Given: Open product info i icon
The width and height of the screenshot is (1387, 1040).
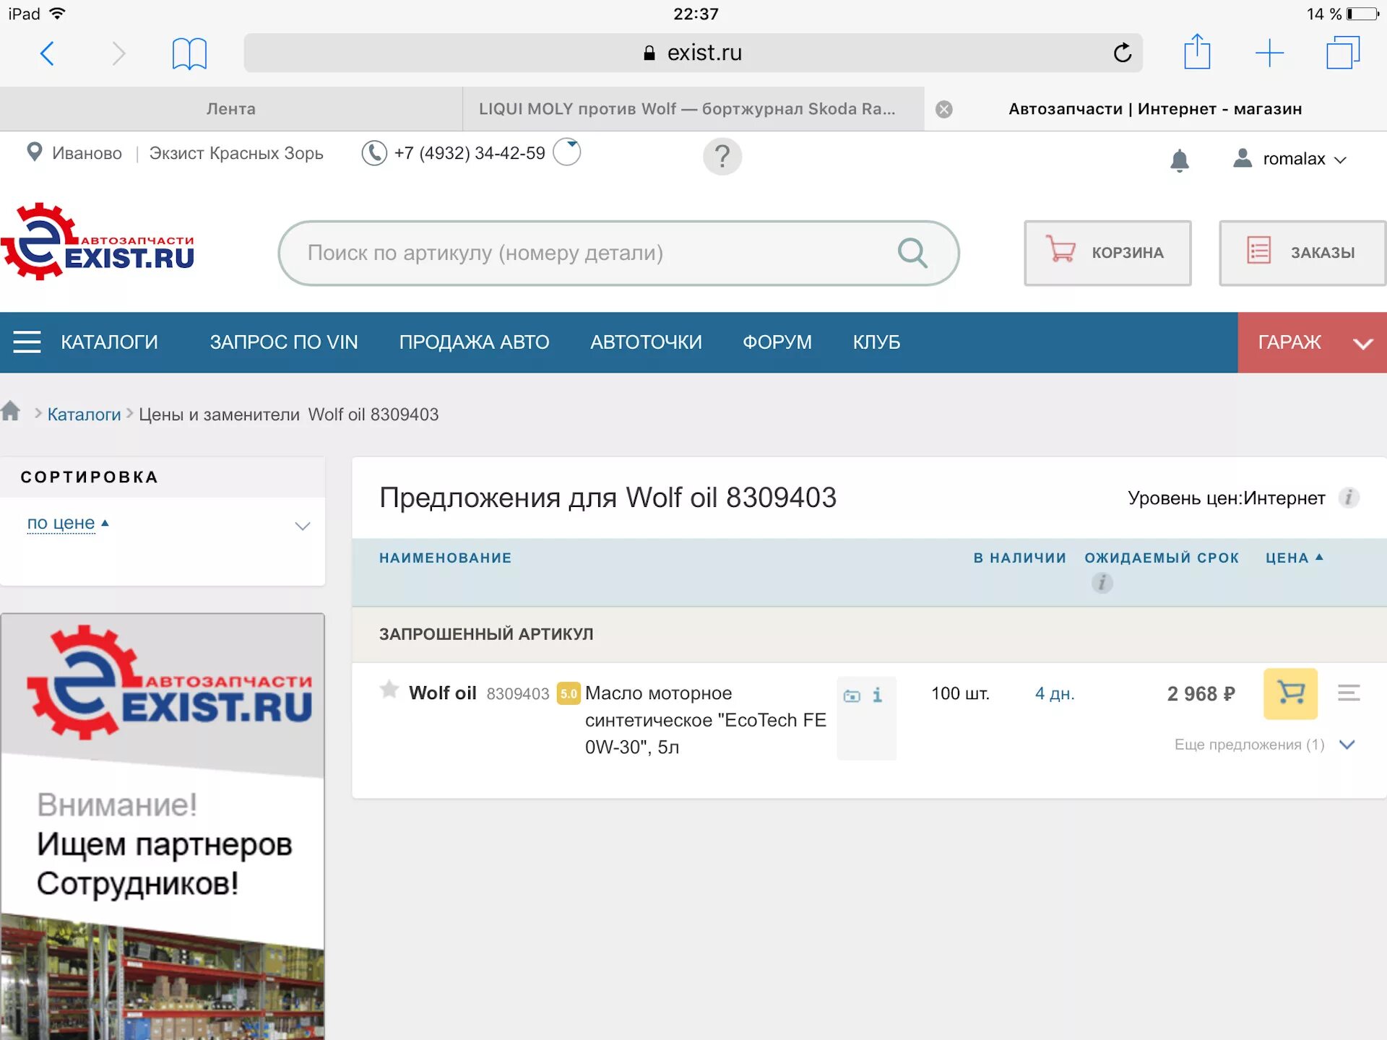Looking at the screenshot, I should point(877,695).
